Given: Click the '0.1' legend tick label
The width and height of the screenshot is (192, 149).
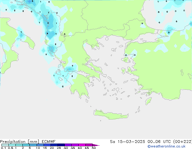Looking at the screenshot, I should tap(3, 148).
